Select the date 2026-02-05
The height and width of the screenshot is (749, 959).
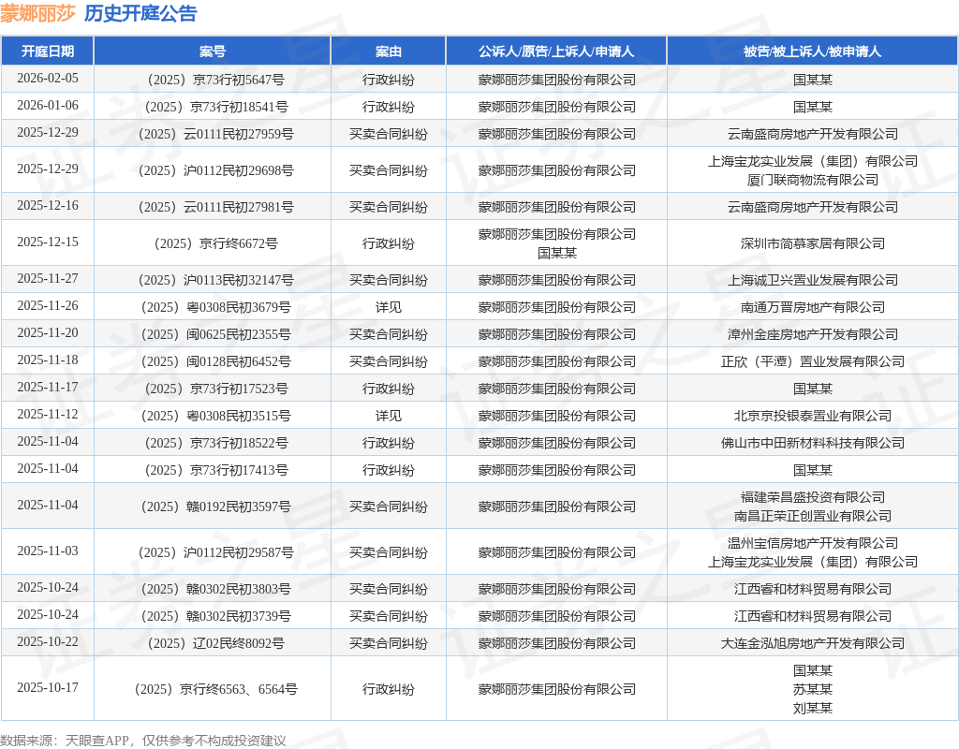point(48,79)
